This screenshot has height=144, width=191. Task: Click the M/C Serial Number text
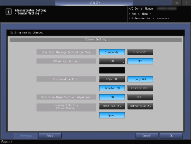pyautogui.click(x=142, y=9)
